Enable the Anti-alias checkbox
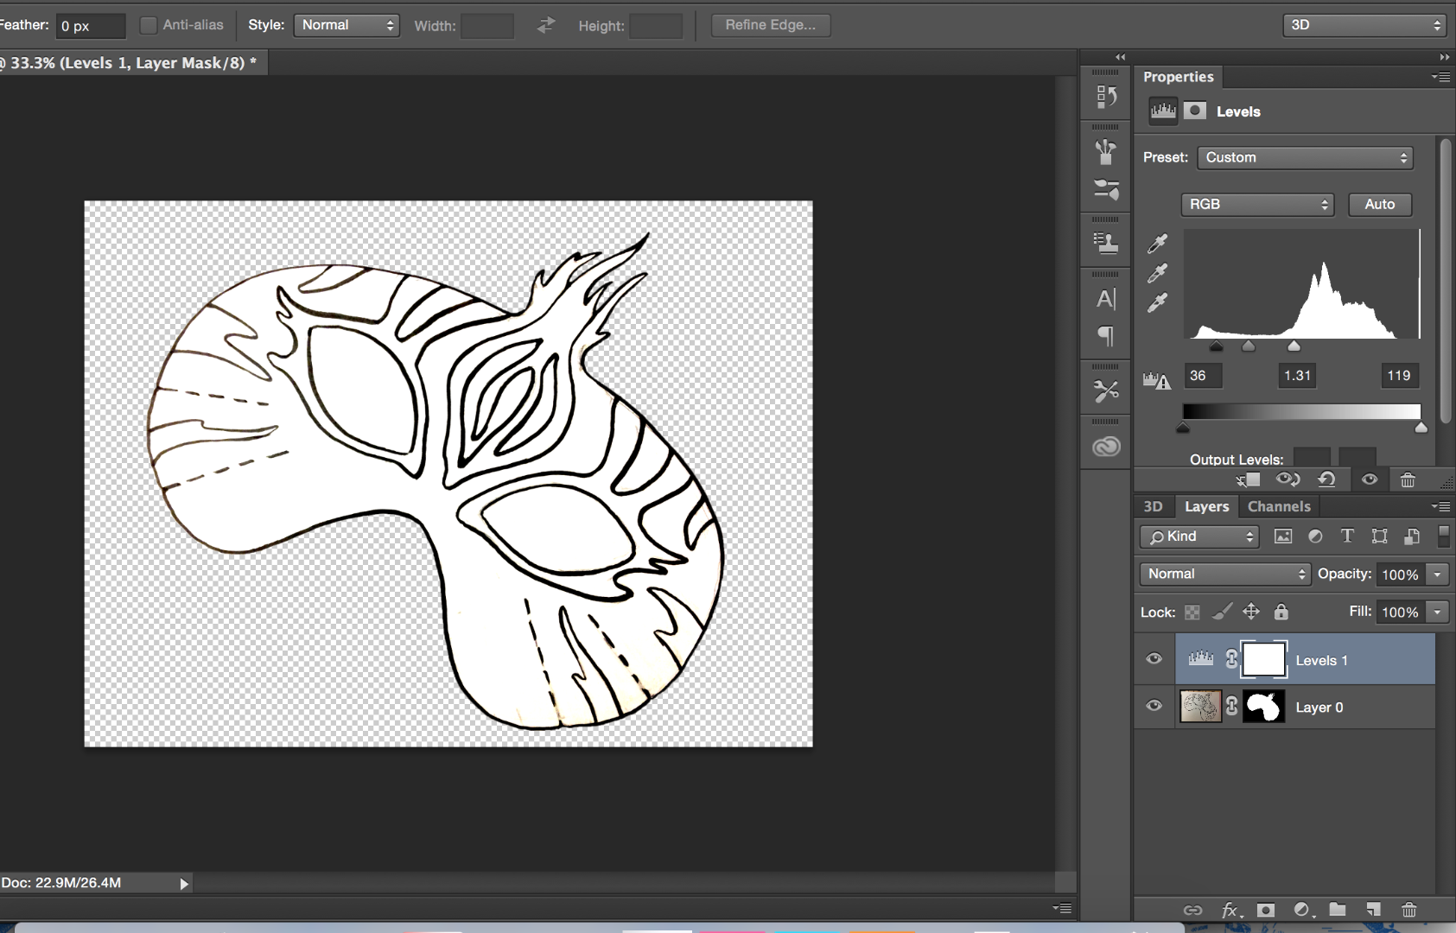 coord(149,25)
